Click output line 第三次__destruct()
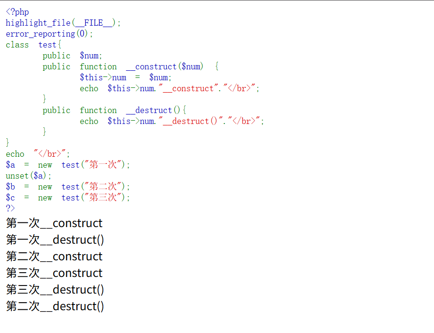Screen dimensions: 434x333 [55, 290]
